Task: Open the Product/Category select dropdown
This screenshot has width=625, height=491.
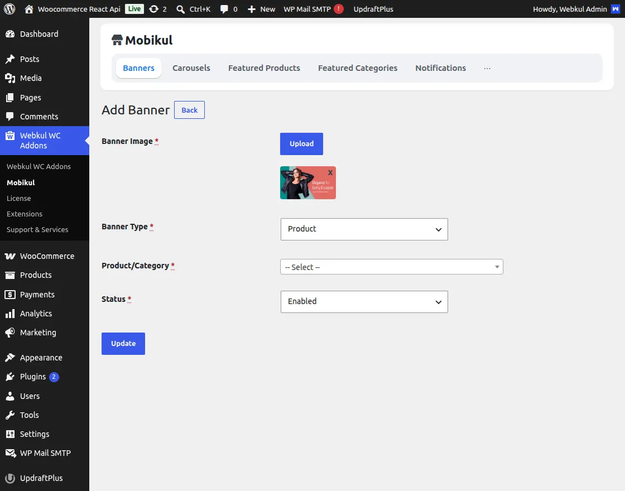Action: (391, 267)
